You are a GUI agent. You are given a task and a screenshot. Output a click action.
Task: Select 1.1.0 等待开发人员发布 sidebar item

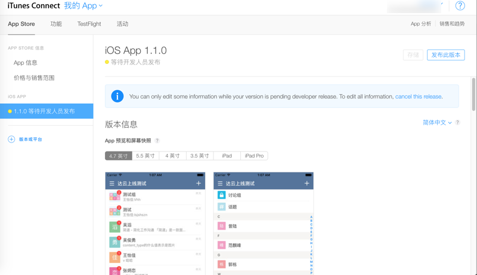click(47, 111)
